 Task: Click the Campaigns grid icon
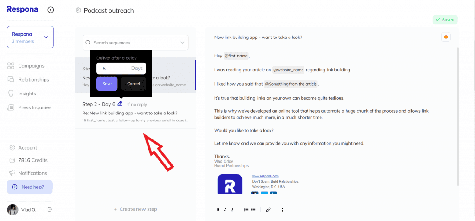click(x=11, y=66)
